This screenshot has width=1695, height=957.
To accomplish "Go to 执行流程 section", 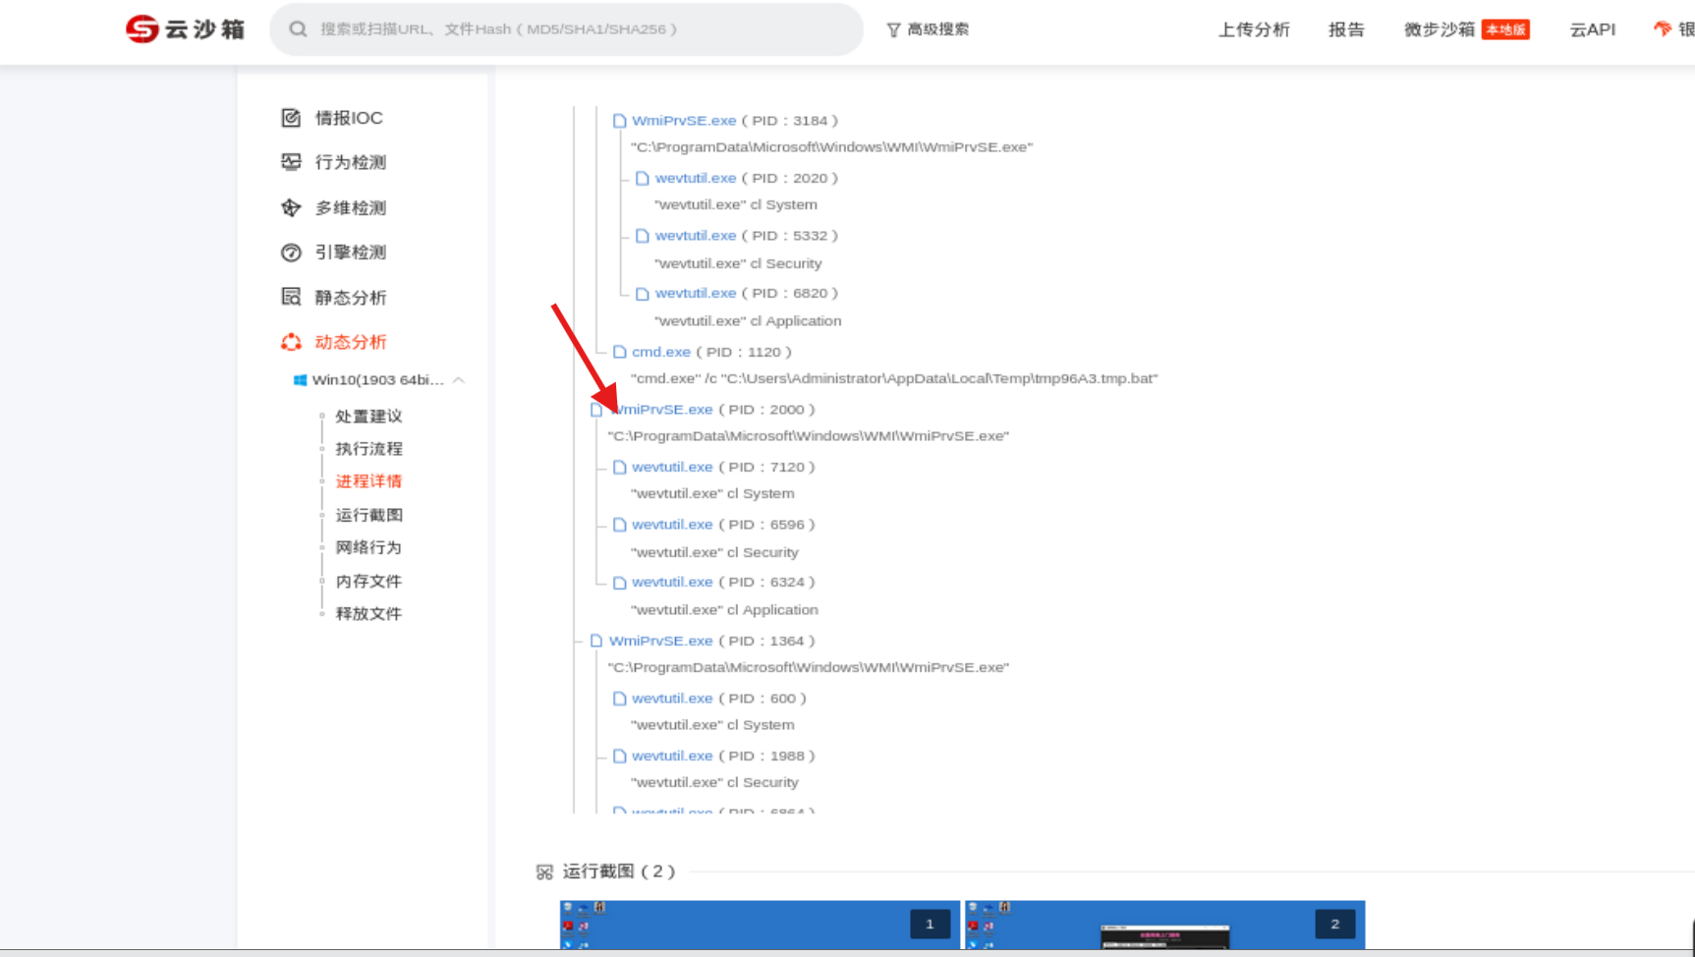I will (x=368, y=449).
